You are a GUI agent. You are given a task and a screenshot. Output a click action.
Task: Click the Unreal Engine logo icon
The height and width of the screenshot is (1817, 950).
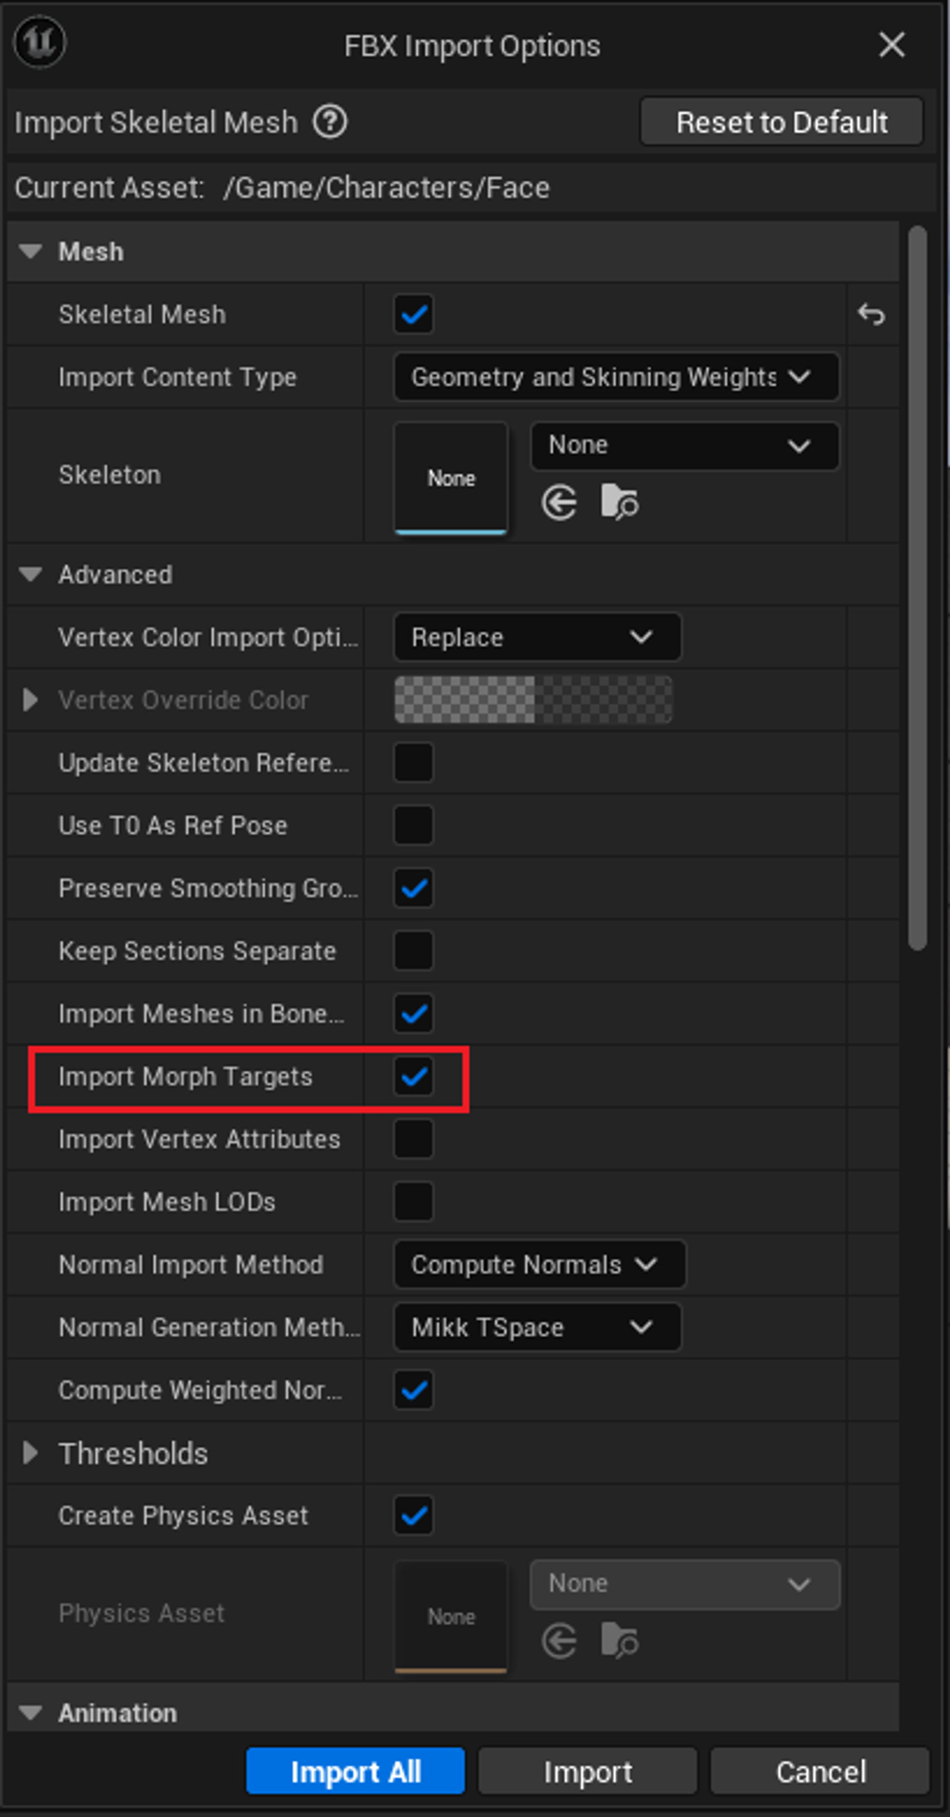(39, 44)
